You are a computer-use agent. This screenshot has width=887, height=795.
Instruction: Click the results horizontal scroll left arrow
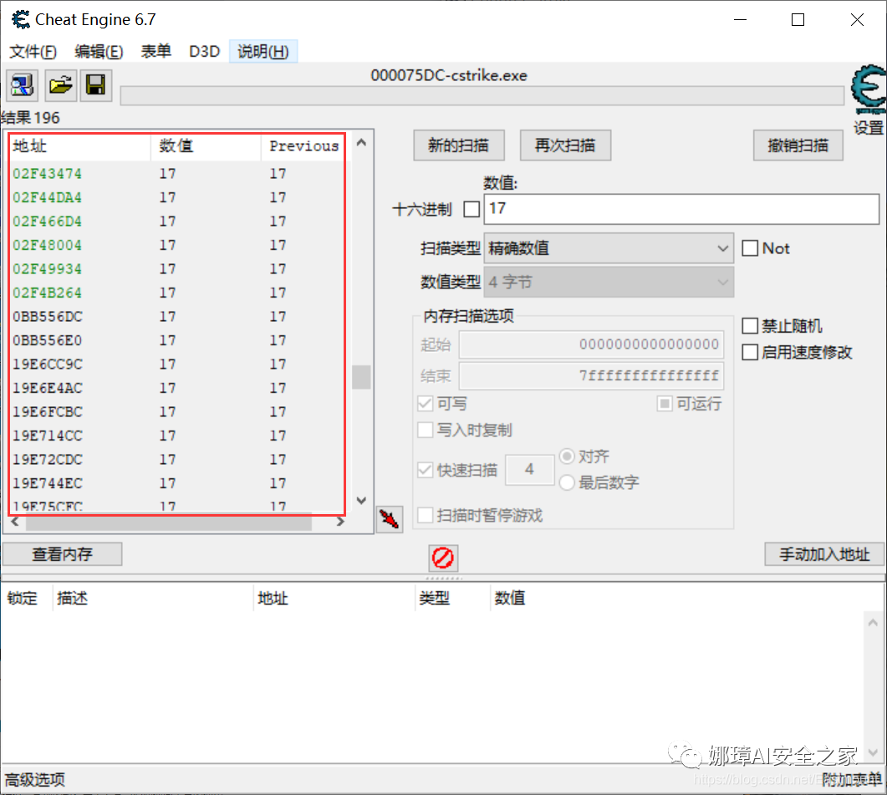[15, 522]
